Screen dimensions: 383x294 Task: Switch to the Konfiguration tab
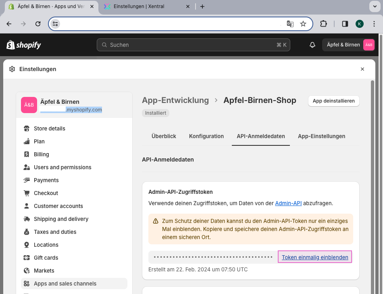[206, 136]
